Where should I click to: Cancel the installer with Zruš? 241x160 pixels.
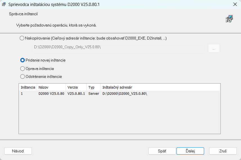pos(223,151)
